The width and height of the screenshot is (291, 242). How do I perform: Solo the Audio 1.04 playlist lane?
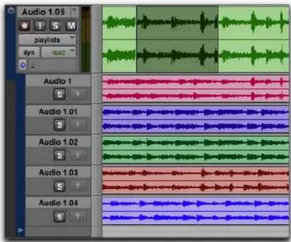pyautogui.click(x=59, y=217)
